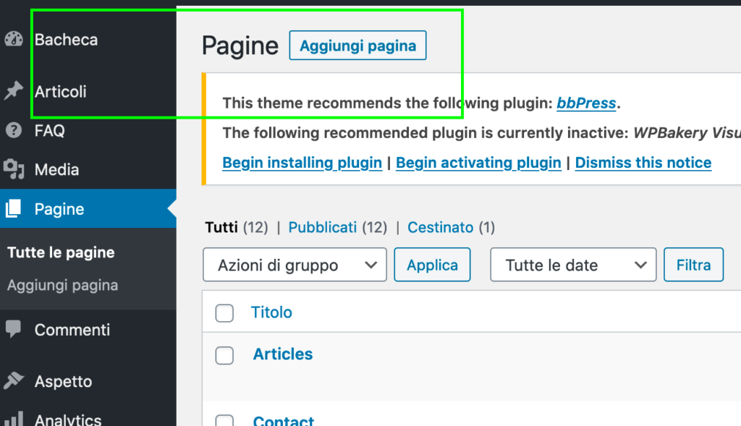Click the Media library icon

coord(14,170)
